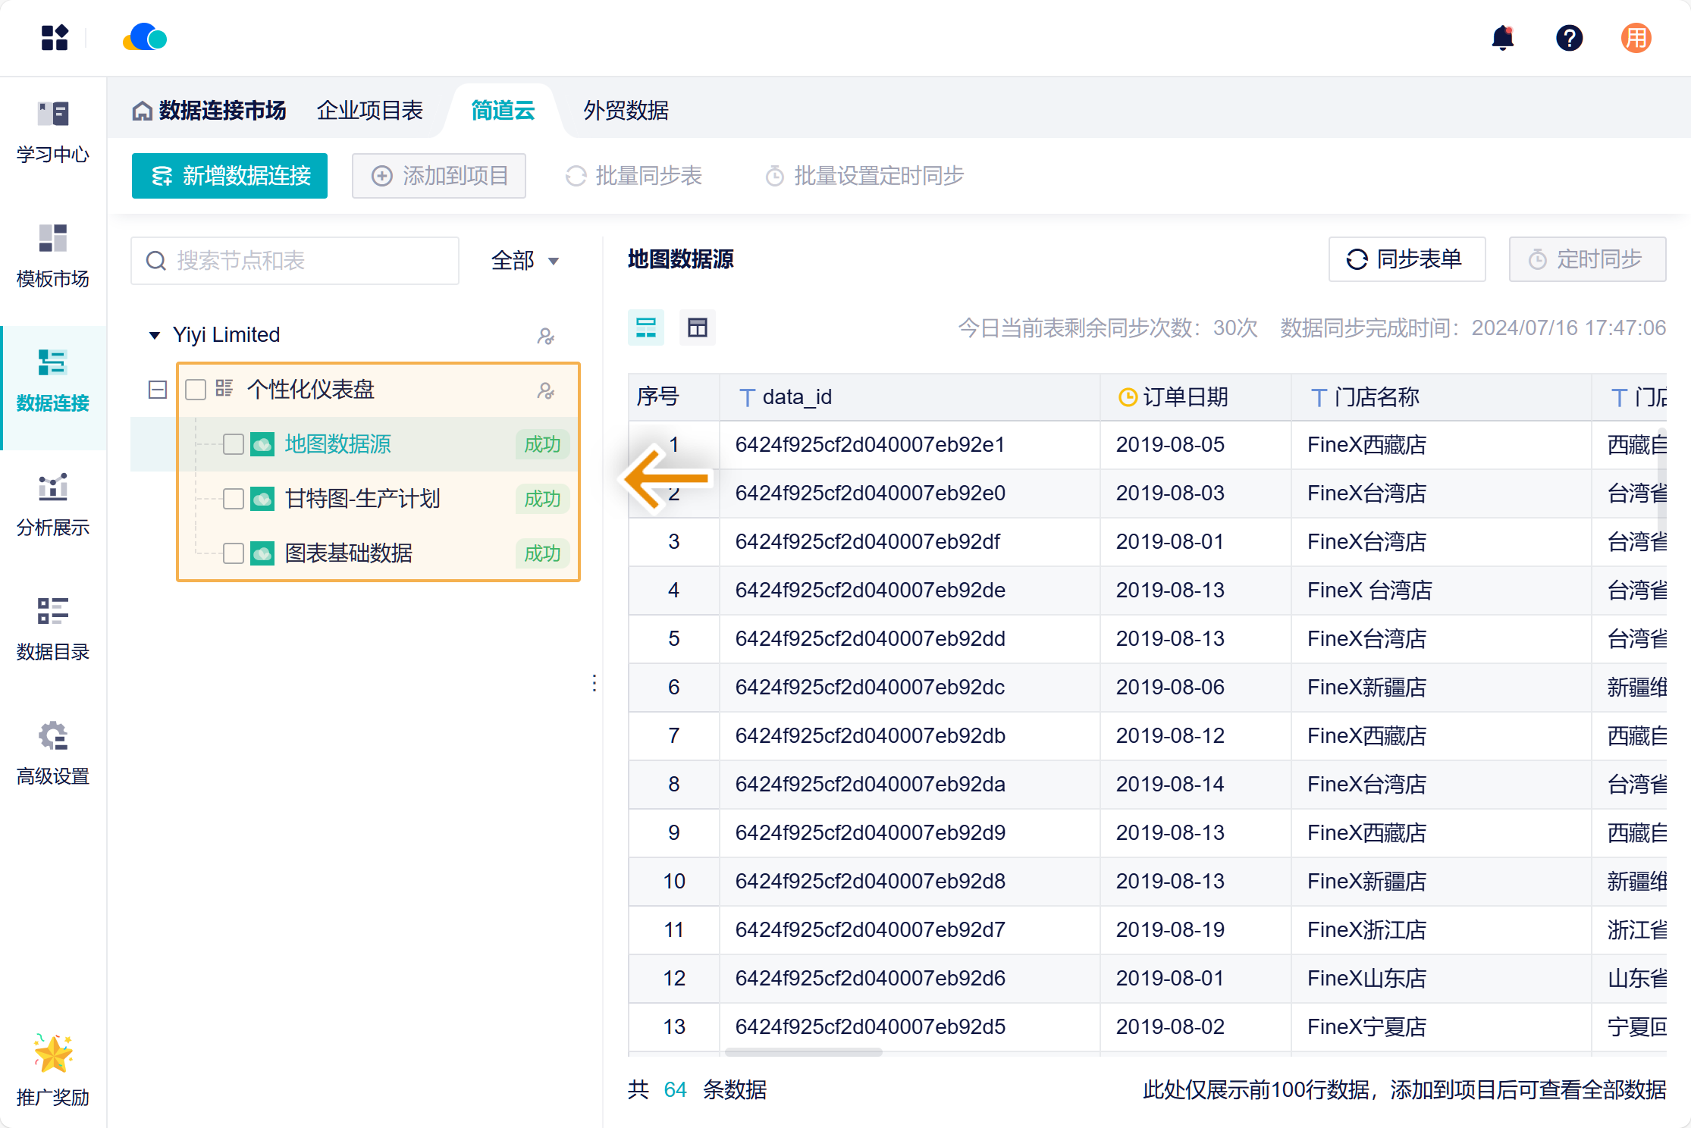Switch to table structure view icon
1691x1128 pixels.
tap(698, 327)
